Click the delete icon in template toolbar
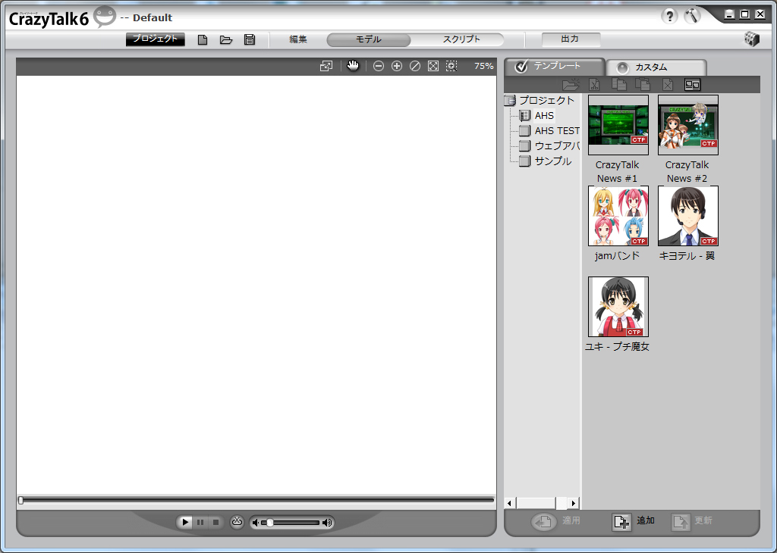 click(x=668, y=85)
